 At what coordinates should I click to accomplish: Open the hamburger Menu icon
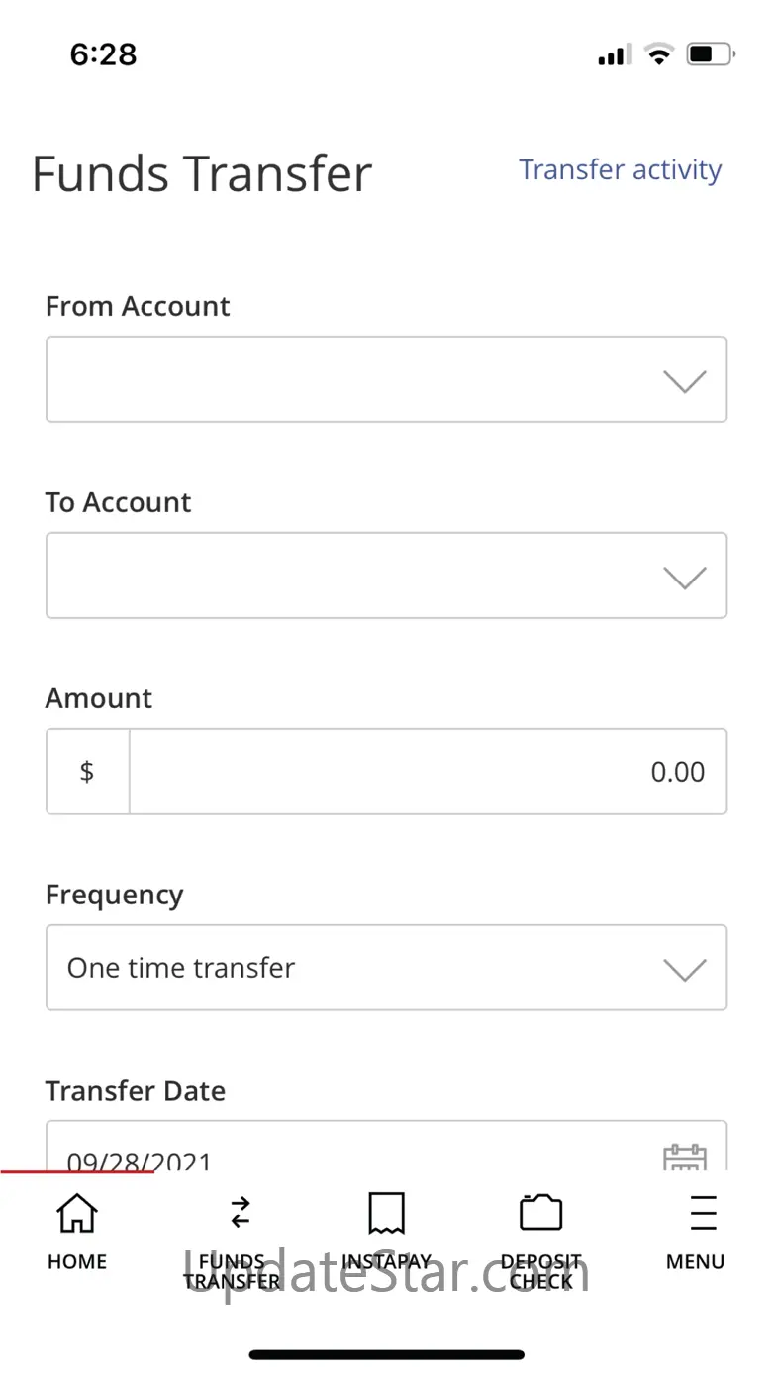703,1213
